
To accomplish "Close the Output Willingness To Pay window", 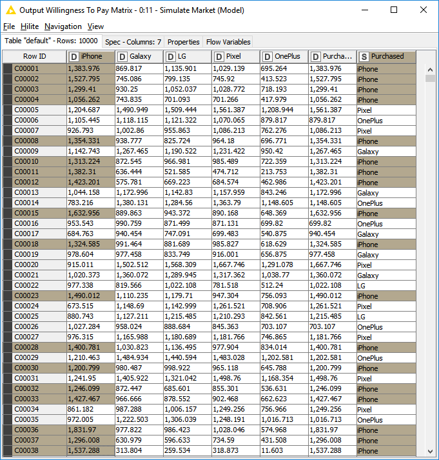I will [x=423, y=10].
